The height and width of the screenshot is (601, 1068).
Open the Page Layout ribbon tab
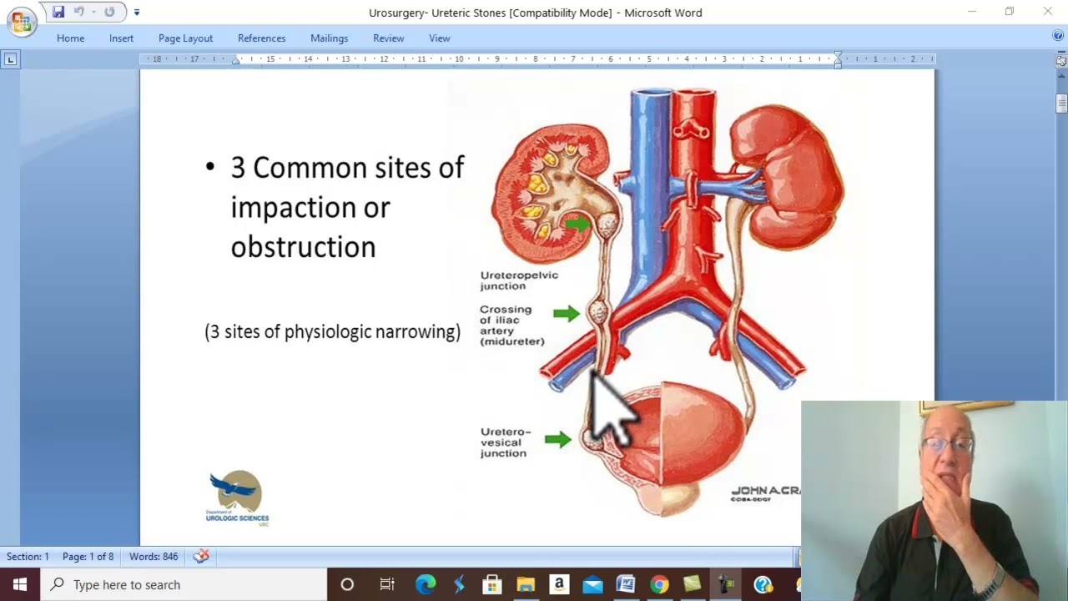click(x=185, y=38)
